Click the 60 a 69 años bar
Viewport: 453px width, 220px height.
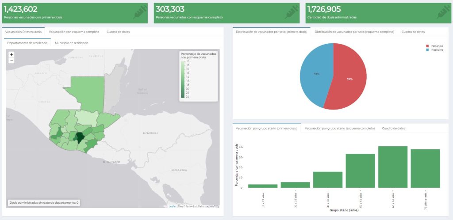click(x=392, y=167)
